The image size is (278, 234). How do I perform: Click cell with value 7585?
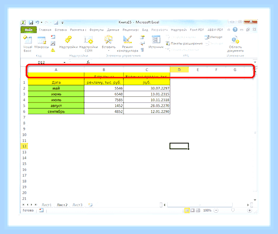[x=104, y=100]
